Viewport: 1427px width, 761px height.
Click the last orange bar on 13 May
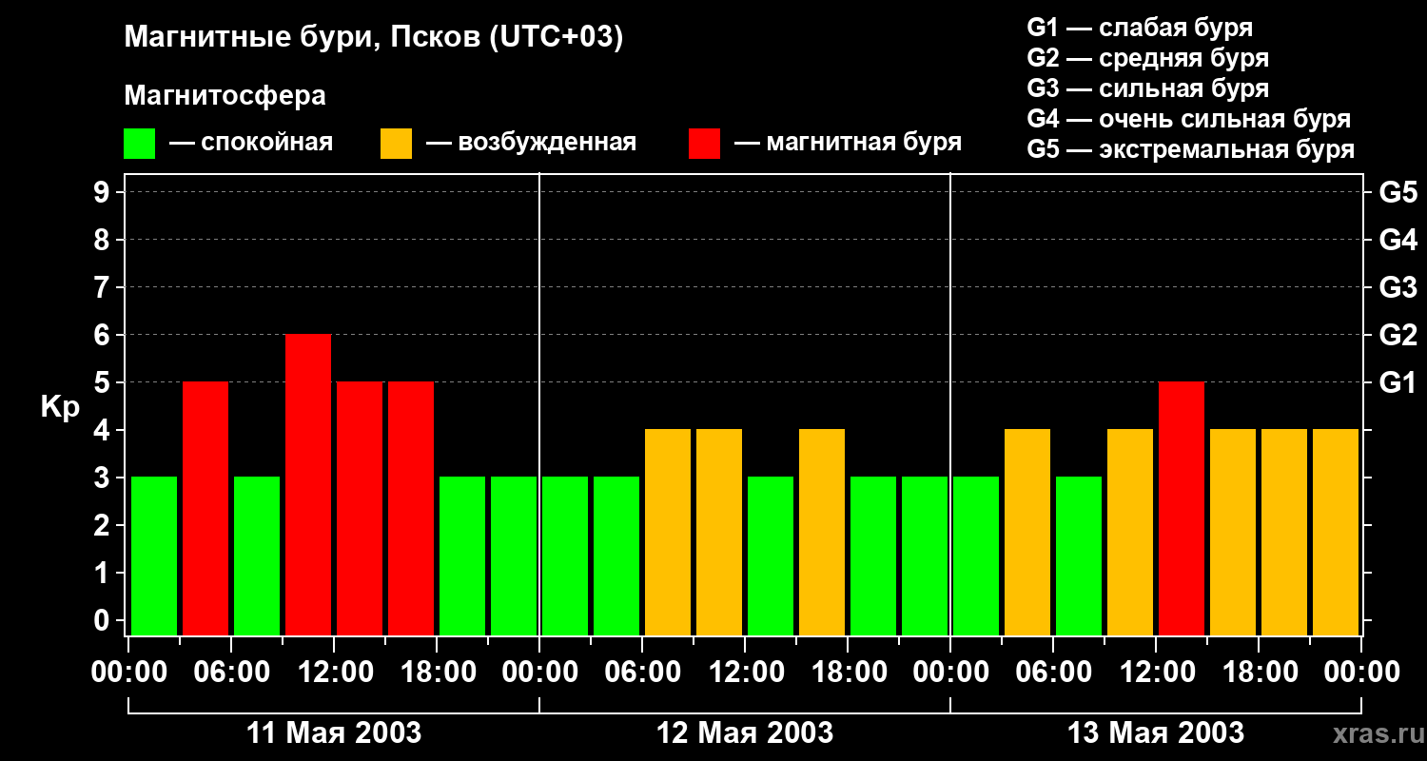pyautogui.click(x=1336, y=532)
